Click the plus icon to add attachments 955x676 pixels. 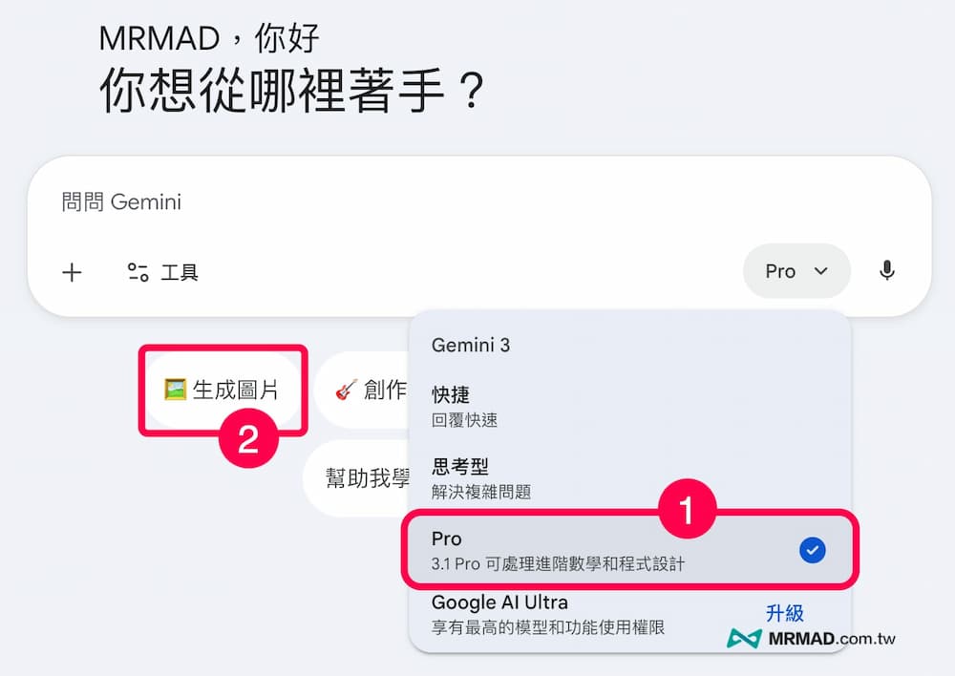click(x=72, y=272)
